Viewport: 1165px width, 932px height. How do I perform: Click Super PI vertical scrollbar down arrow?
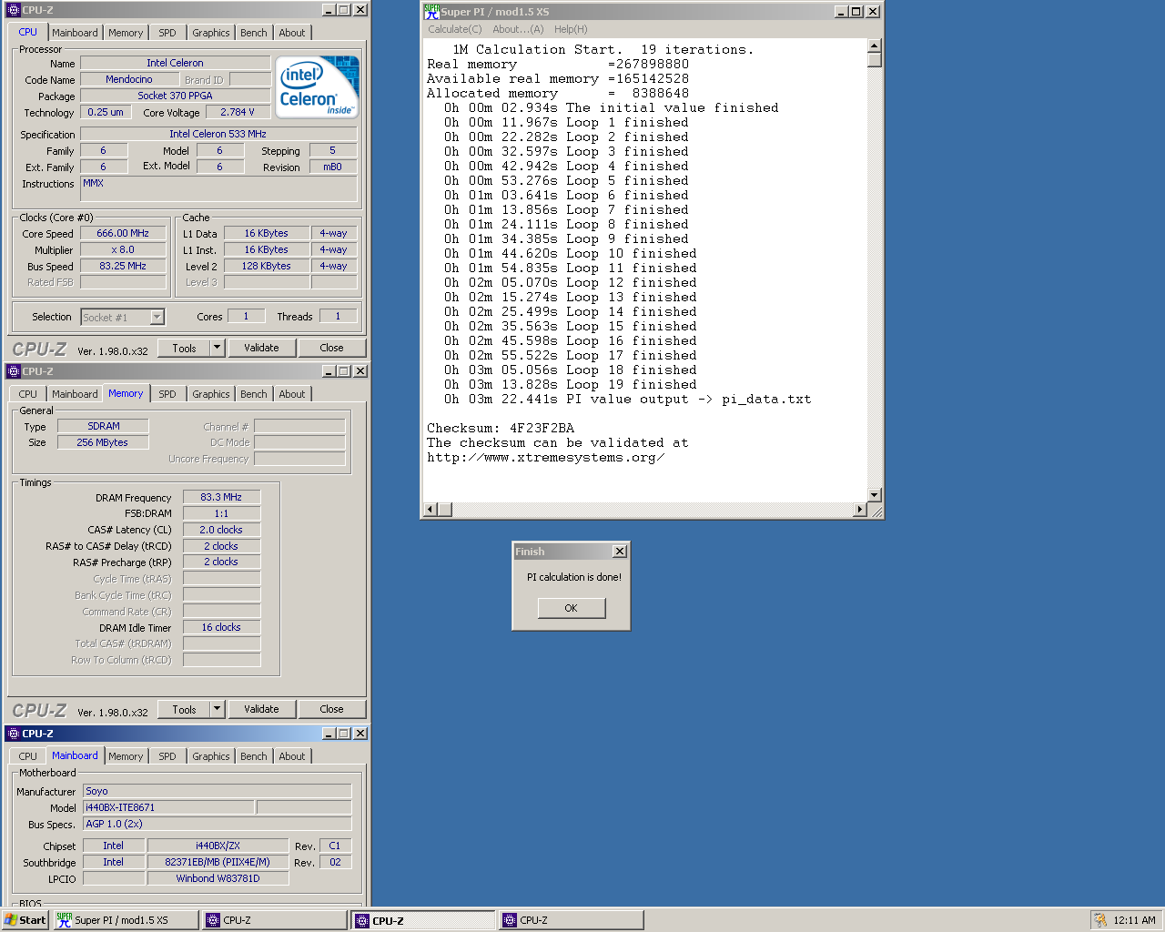(875, 495)
